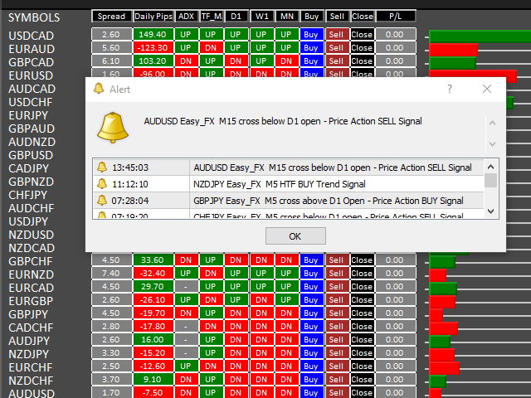Click the D1 column header
The image size is (531, 398).
(x=236, y=17)
